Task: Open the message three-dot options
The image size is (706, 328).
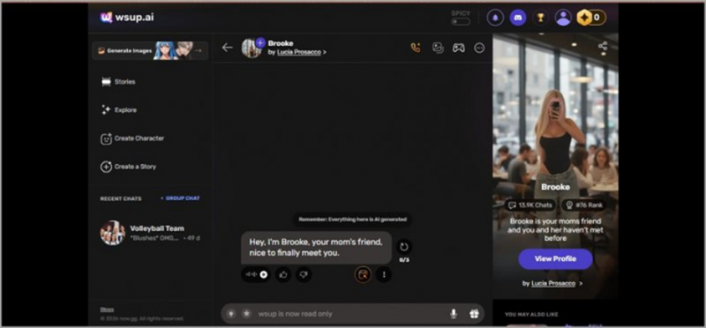Action: click(x=384, y=274)
